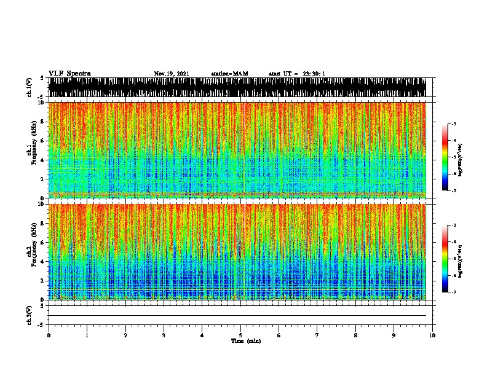Image resolution: width=487 pixels, height=376 pixels.
Task: Click time axis tick label "0"
Action: pos(49,335)
